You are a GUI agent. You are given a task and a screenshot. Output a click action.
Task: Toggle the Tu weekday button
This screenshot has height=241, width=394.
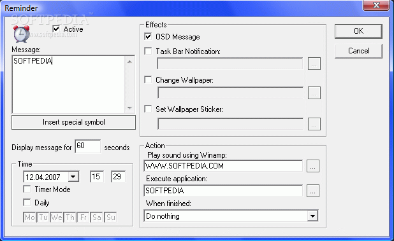coord(43,217)
